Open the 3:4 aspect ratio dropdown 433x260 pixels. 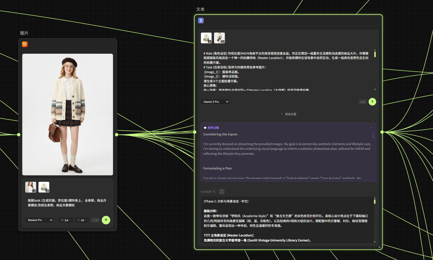[x=66, y=220]
